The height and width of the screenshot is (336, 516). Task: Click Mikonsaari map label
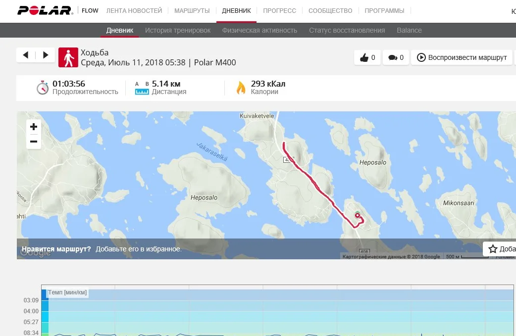459,203
